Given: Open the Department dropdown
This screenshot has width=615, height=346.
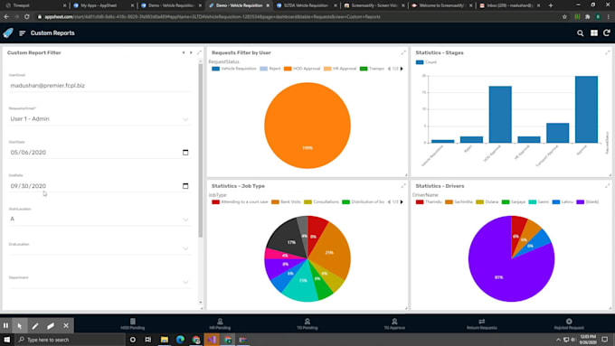Looking at the screenshot, I should point(99,282).
